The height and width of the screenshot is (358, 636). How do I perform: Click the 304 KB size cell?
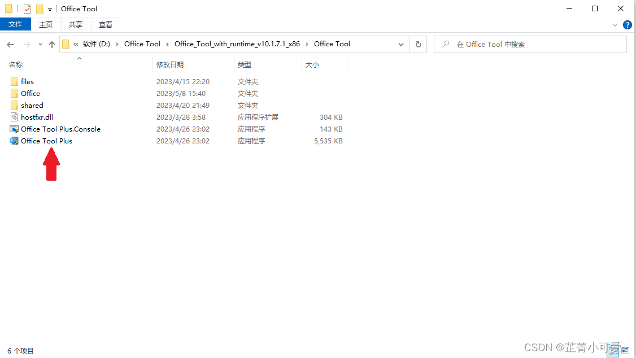coord(331,117)
